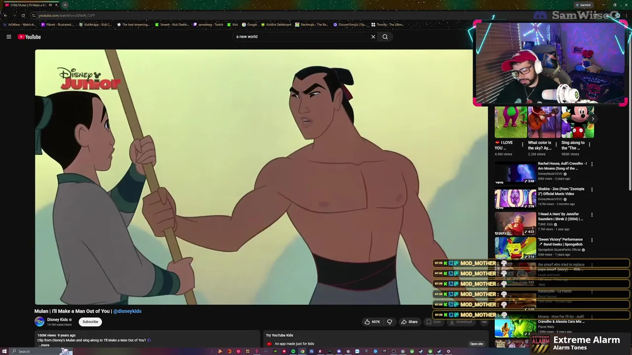Click Open site for YouTube Kids
632x355 pixels.
click(476, 344)
